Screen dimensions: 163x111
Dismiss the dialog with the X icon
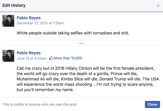[158, 6]
